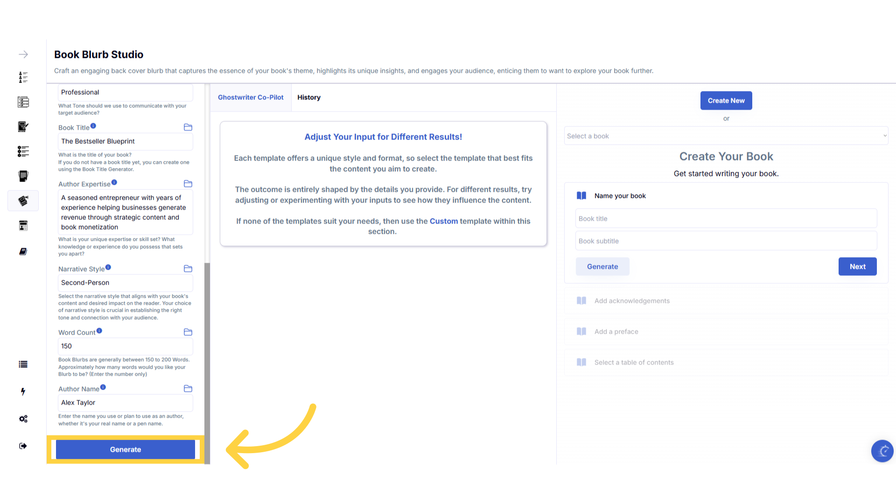Expand the sidebar with arrow icon
Viewport: 896px width, 504px height.
click(x=23, y=55)
